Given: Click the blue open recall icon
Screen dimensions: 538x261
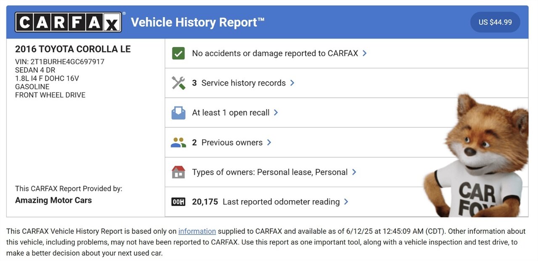Looking at the screenshot, I should pos(179,113).
